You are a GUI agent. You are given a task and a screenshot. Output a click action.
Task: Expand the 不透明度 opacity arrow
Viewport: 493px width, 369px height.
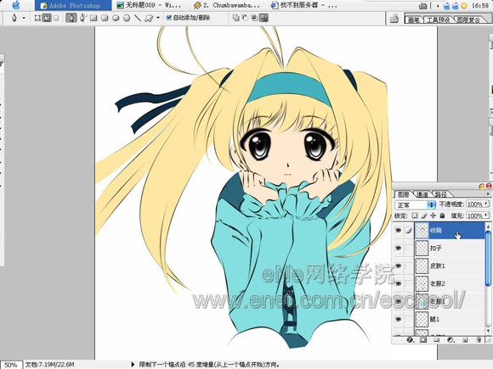click(487, 204)
